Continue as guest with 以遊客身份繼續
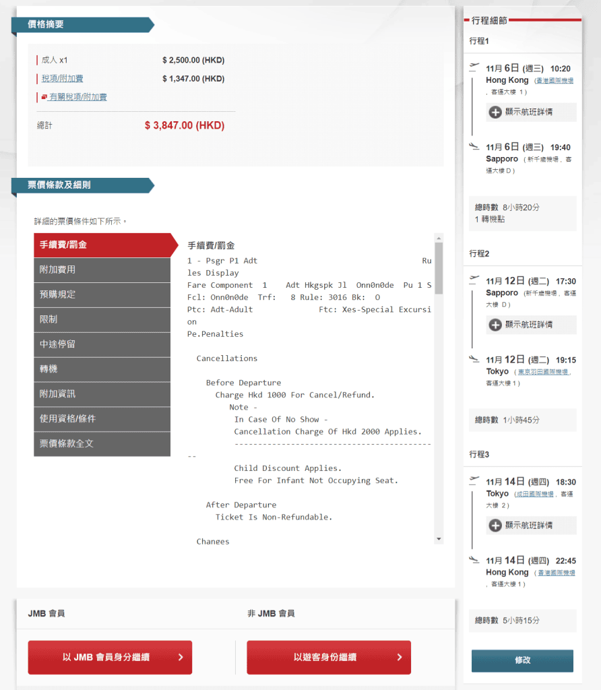 328,658
